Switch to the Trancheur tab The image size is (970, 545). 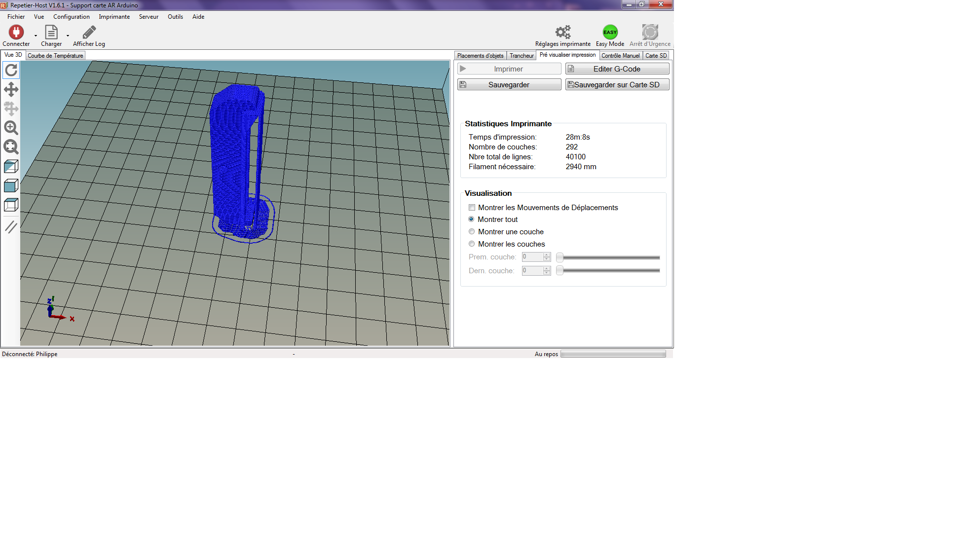pyautogui.click(x=522, y=56)
